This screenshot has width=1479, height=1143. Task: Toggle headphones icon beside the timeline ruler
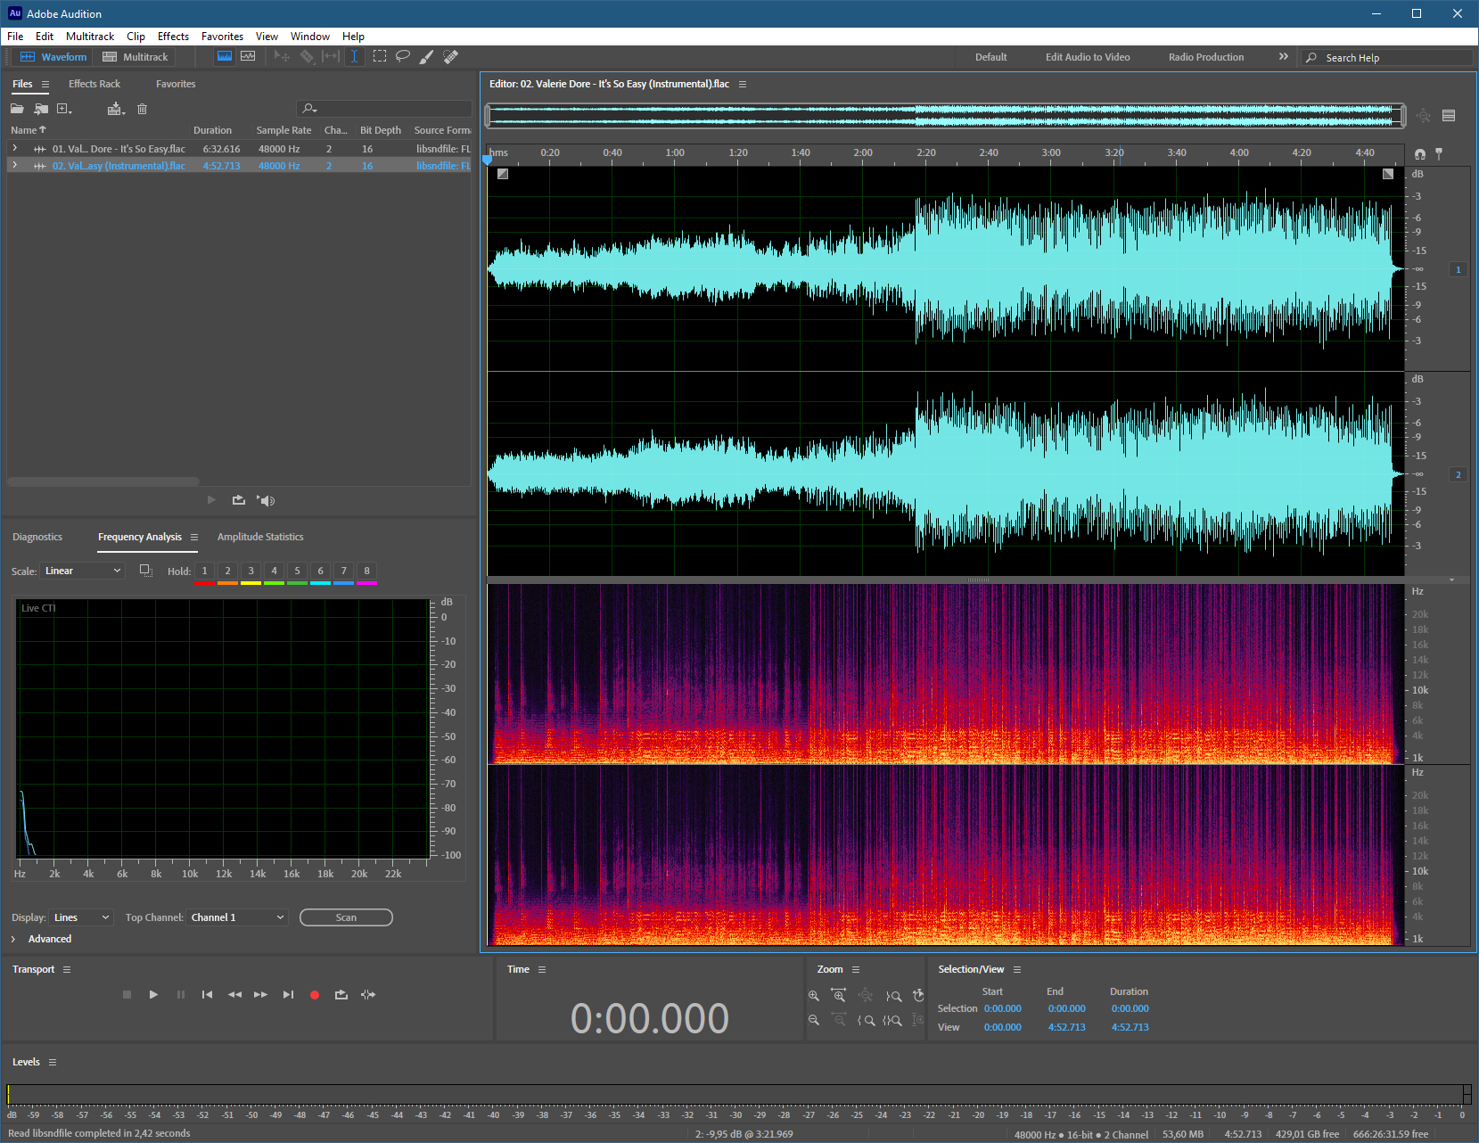(1420, 154)
